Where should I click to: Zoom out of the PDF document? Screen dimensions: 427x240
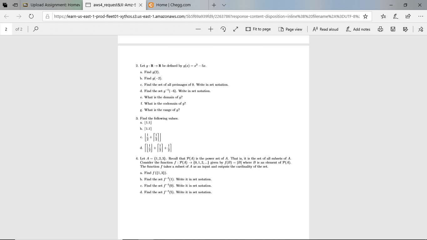[x=198, y=29]
